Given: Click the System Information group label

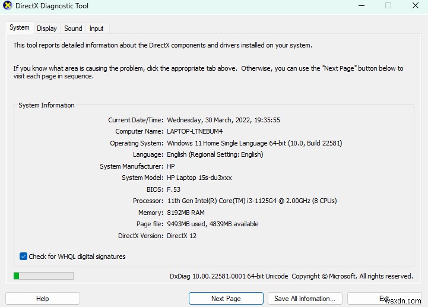Looking at the screenshot, I should point(46,105).
